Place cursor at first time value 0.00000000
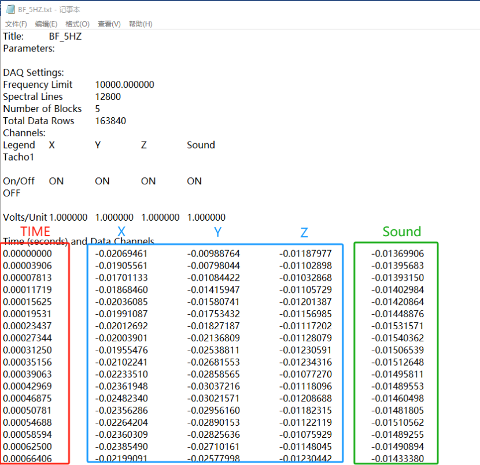Image resolution: width=480 pixels, height=465 pixels. point(27,254)
